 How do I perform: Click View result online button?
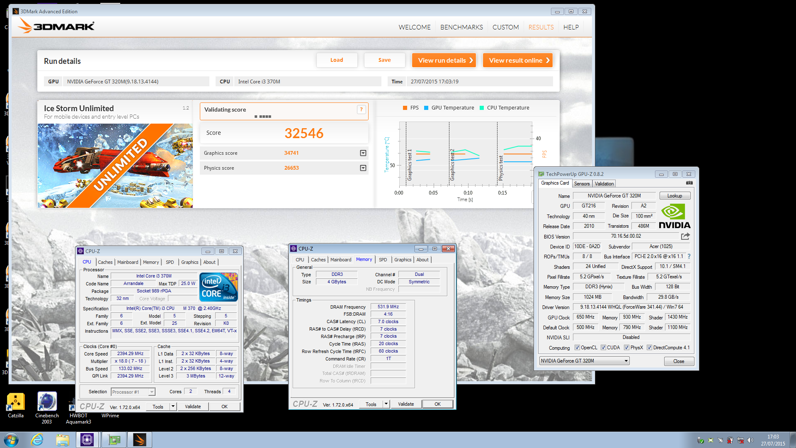517,60
